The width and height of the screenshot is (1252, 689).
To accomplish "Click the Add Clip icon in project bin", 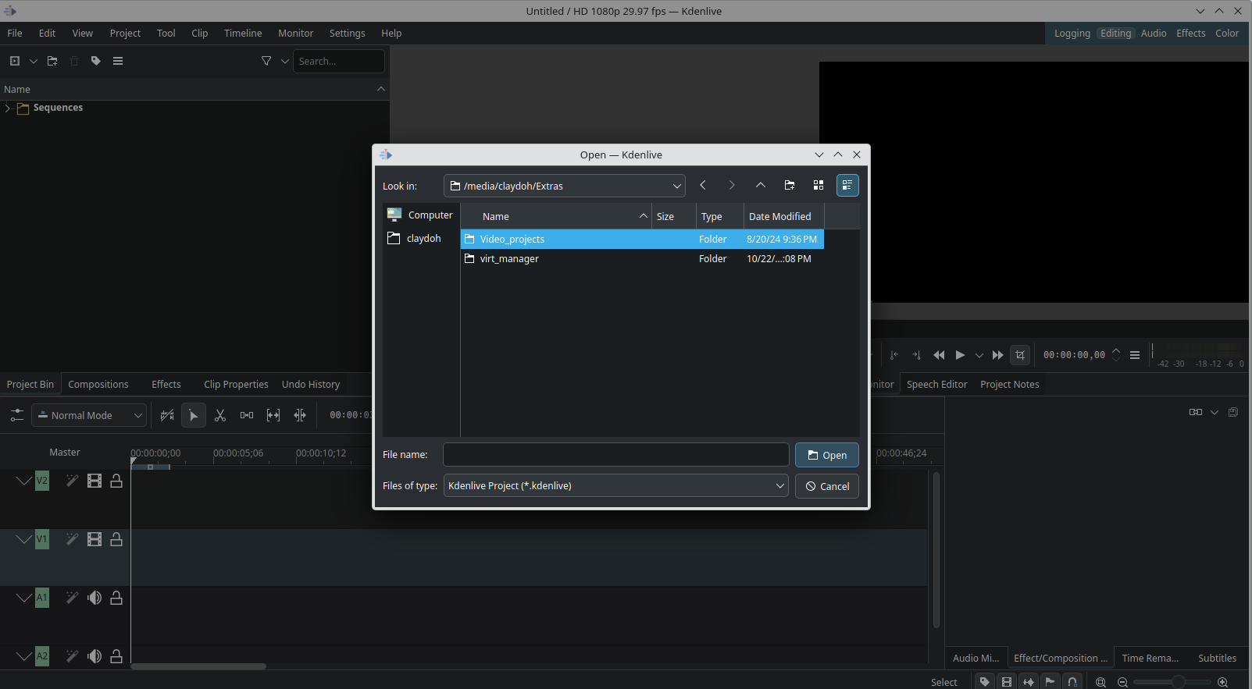I will point(15,61).
